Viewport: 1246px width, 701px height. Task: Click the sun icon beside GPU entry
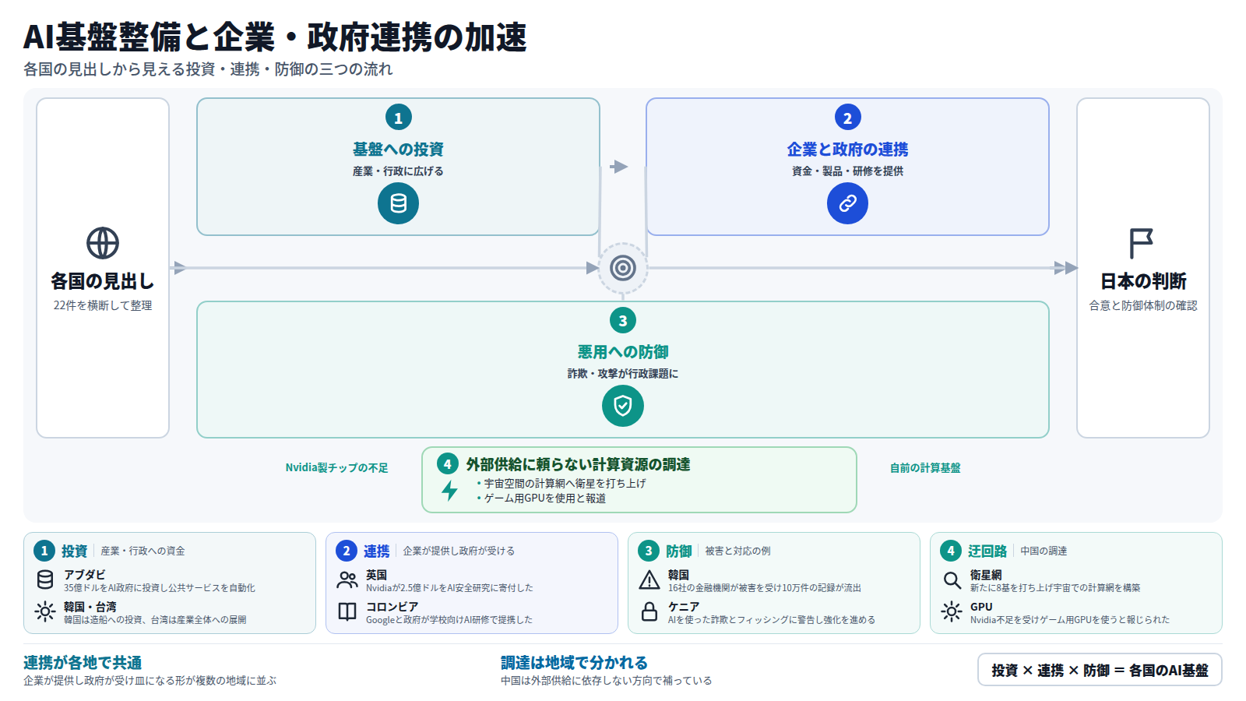952,611
